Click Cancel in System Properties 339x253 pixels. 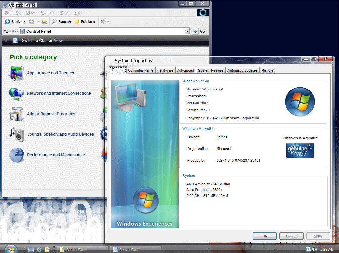(291, 236)
